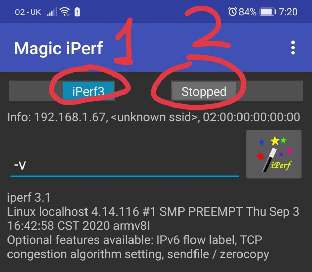Viewport: 312px width, 272px height.
Task: Tap the Linux localhost kernel output text
Action: coord(153,219)
